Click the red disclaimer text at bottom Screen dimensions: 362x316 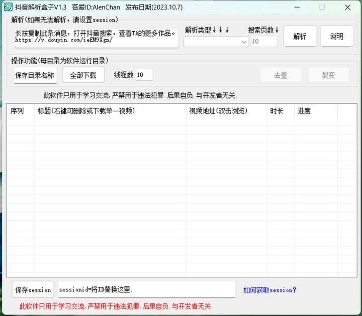point(116,306)
